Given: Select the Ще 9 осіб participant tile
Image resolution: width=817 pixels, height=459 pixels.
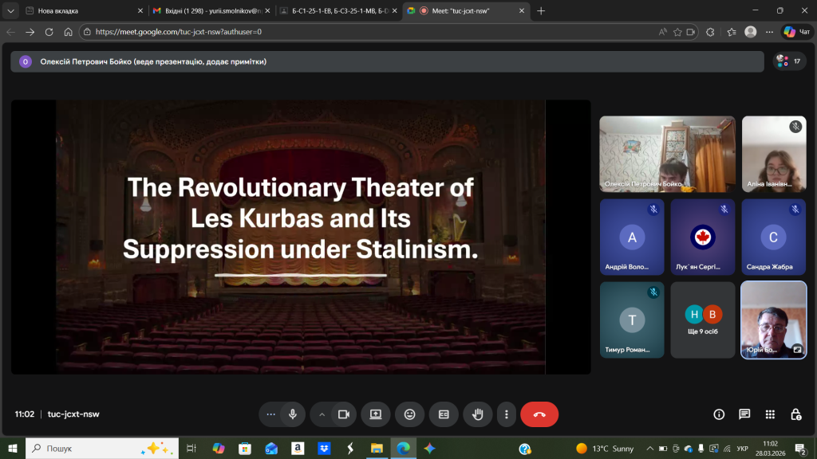Looking at the screenshot, I should pos(703,320).
